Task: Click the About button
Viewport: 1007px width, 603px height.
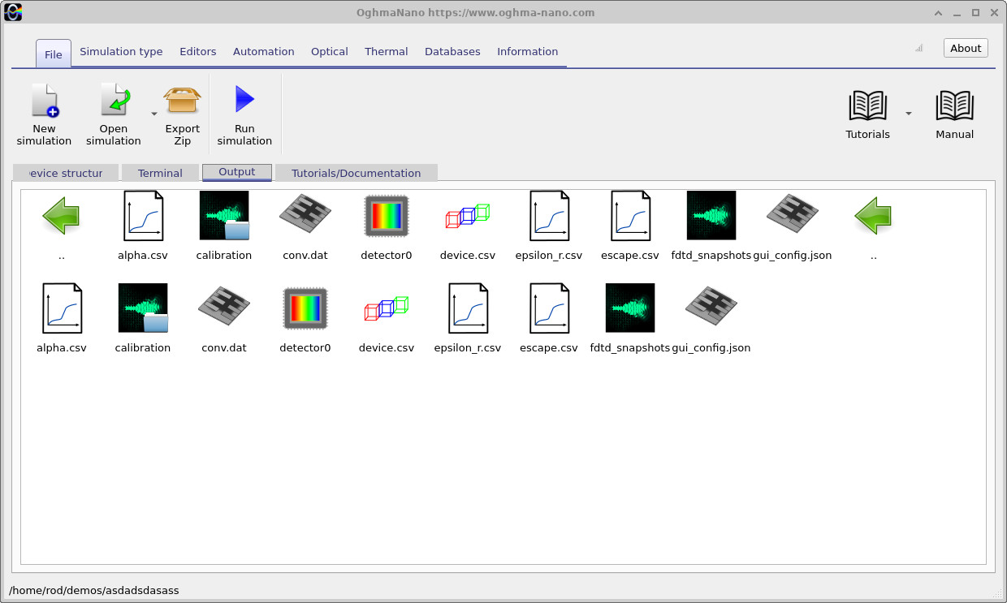Action: pyautogui.click(x=966, y=48)
